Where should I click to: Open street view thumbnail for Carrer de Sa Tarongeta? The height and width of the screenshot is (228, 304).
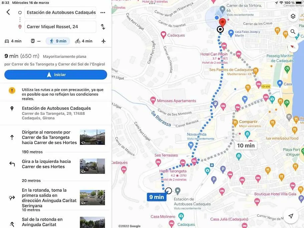92,137
